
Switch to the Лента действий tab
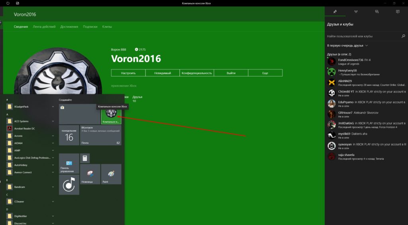coord(44,27)
